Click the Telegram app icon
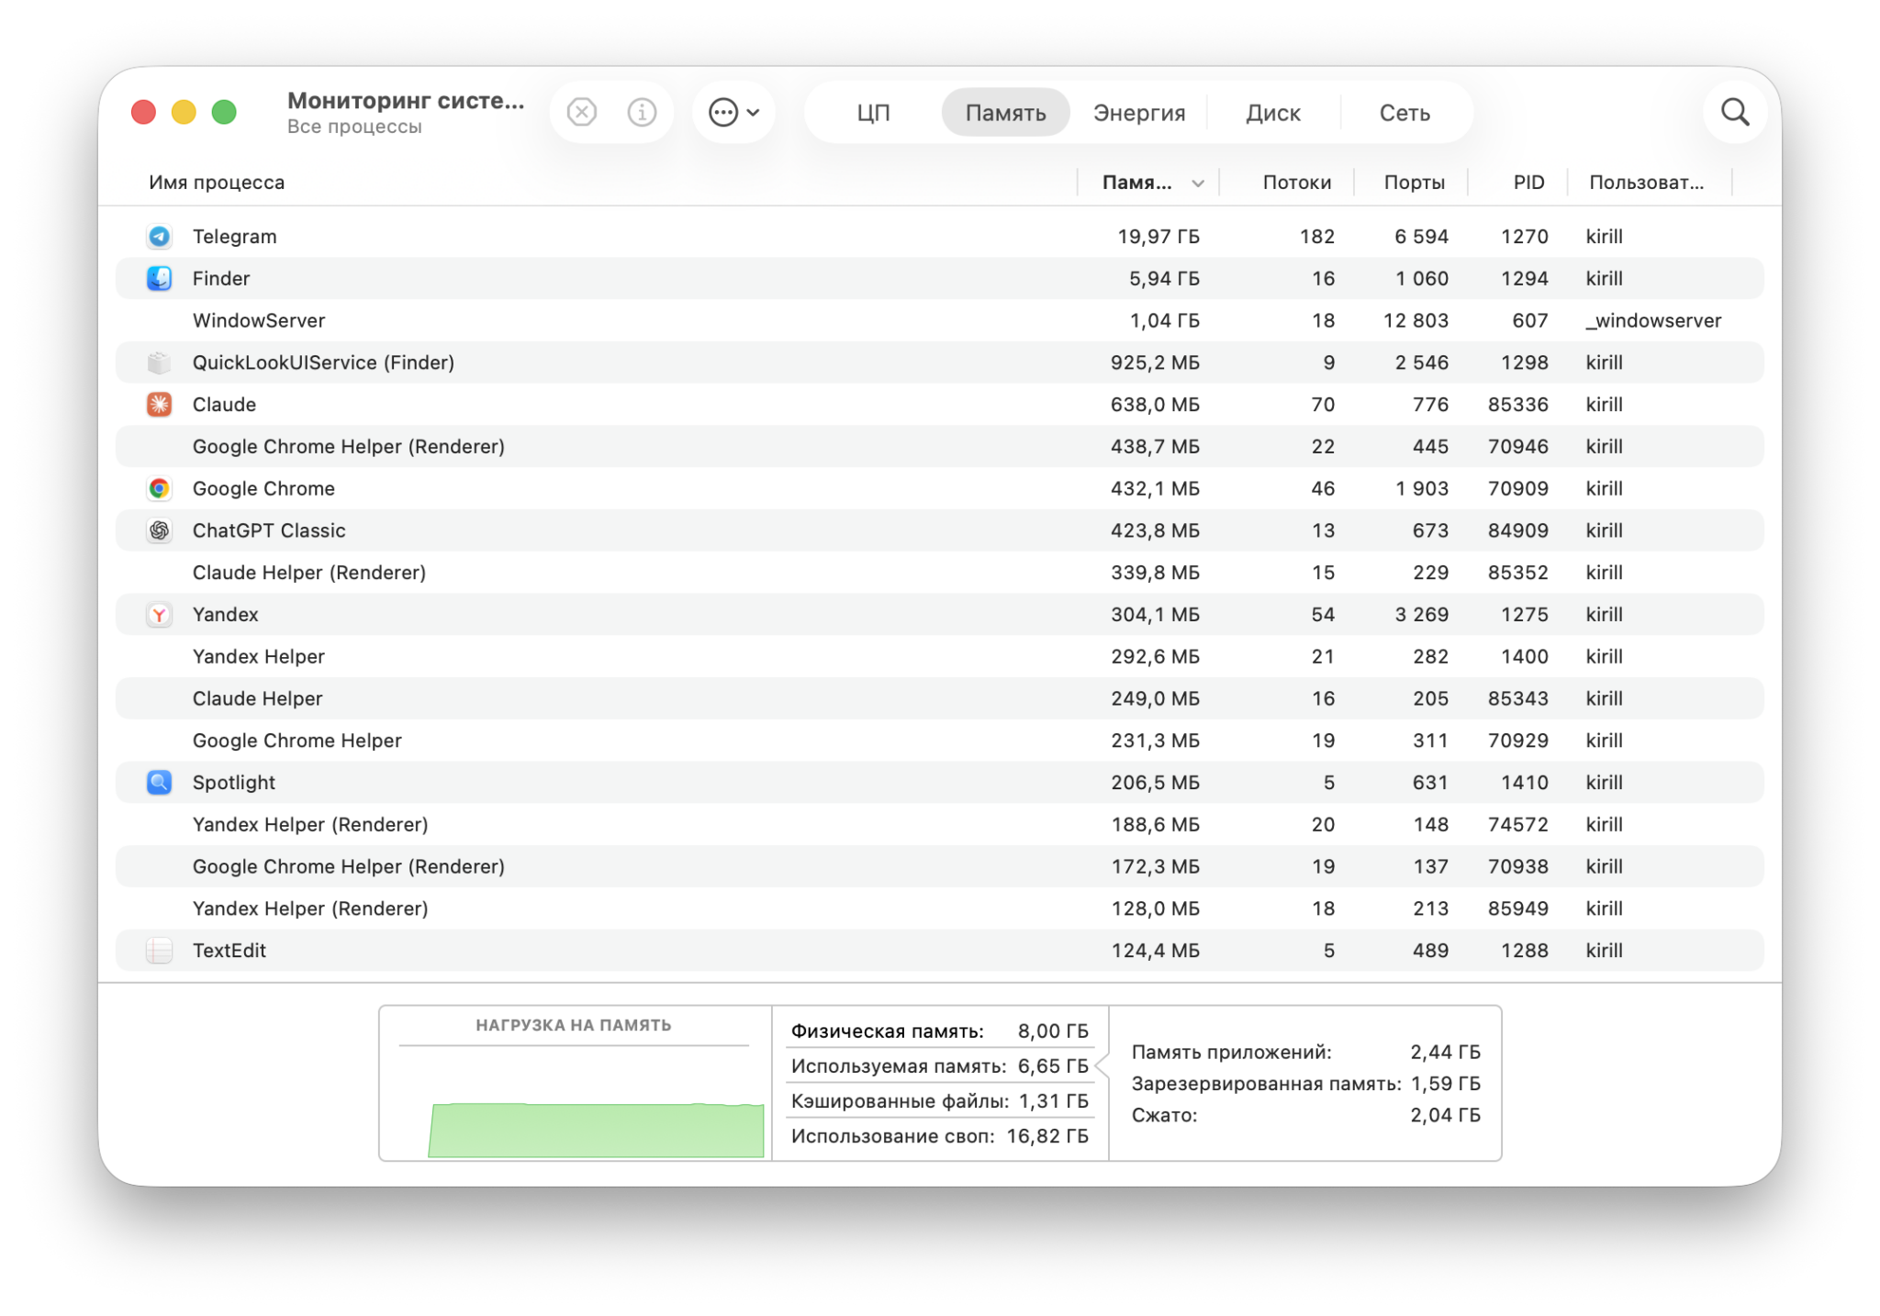The image size is (1880, 1316). click(x=159, y=237)
